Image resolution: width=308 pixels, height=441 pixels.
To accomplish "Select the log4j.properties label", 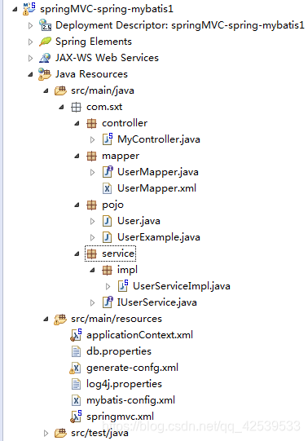I will point(124,384).
